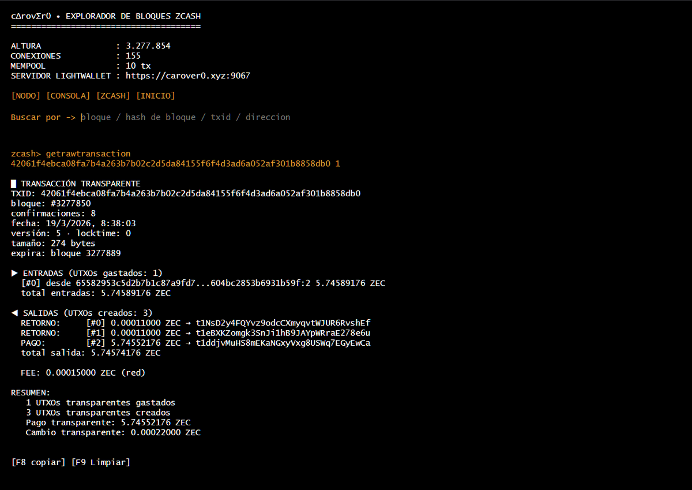Focus the search field 'bloque / hash de bloque'
Viewport: 692px width, 490px height.
(186, 117)
